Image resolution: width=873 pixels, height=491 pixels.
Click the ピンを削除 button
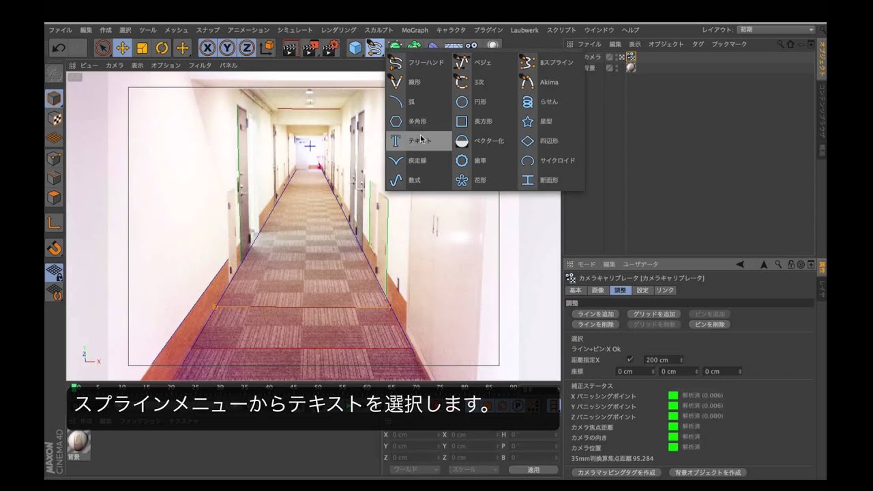click(x=710, y=325)
